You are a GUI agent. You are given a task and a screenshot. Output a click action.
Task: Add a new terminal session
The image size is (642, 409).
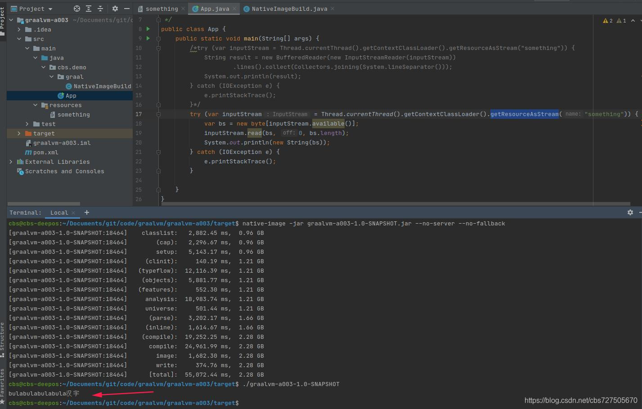pyautogui.click(x=87, y=212)
